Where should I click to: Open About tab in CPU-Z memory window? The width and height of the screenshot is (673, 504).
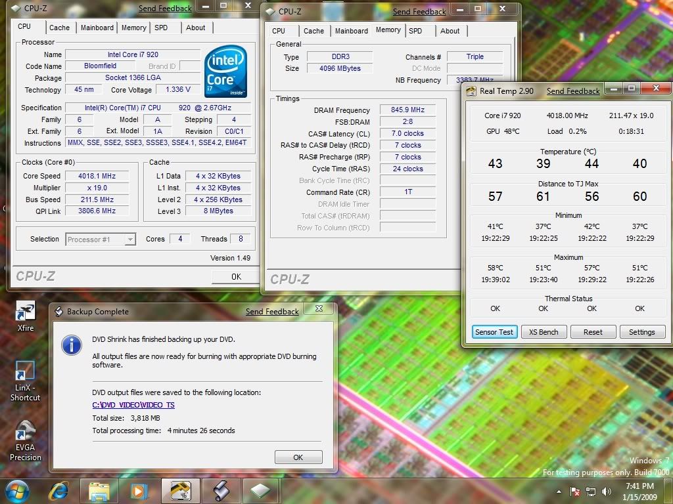point(450,31)
